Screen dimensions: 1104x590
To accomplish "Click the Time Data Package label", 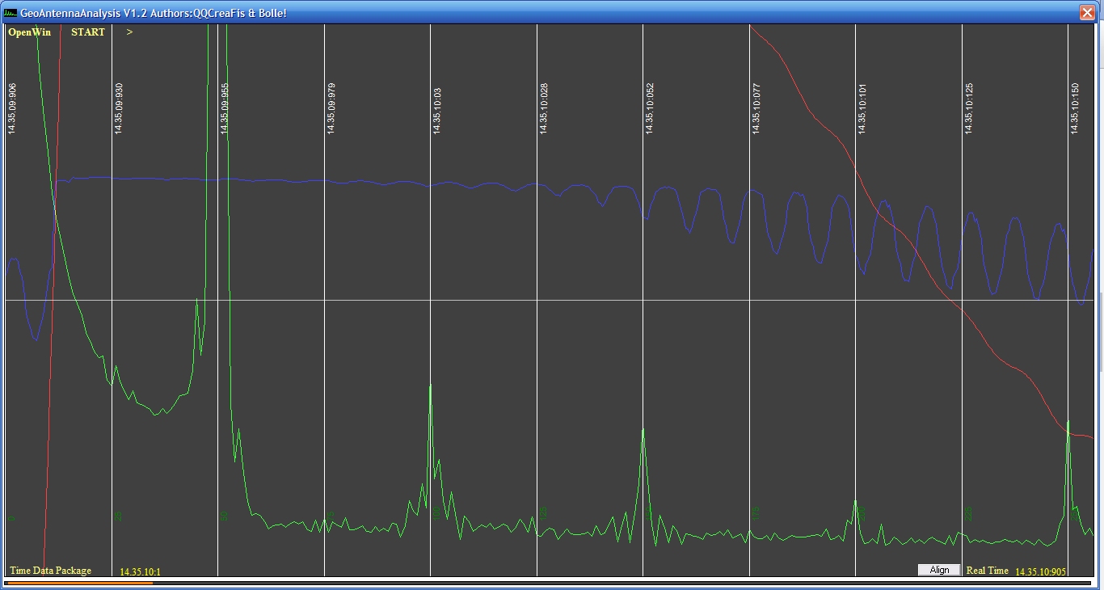I will [50, 571].
